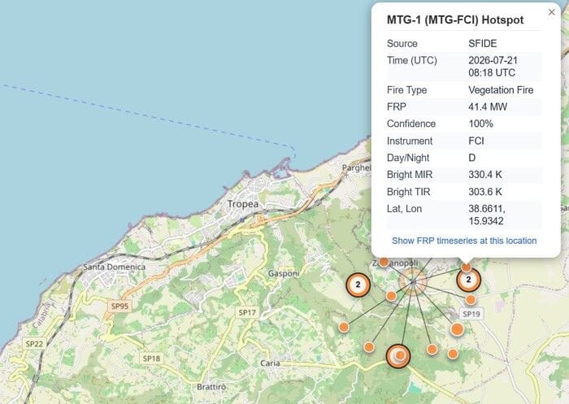The width and height of the screenshot is (569, 404).
Task: Select the hotspot dot next to the SP19 label
Action: coord(471,299)
